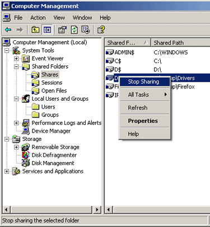The image size is (210, 227).
Task: Click the Refresh toolbar icon
Action: click(74, 30)
